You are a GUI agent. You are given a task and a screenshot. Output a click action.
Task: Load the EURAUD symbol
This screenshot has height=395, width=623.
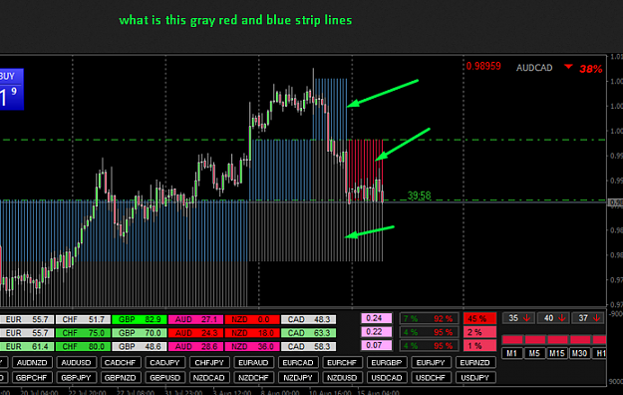[x=253, y=363]
